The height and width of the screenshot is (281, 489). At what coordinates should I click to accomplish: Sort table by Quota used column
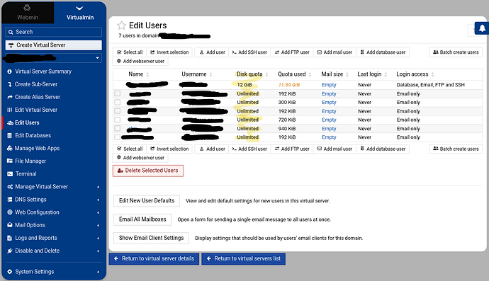click(x=295, y=74)
